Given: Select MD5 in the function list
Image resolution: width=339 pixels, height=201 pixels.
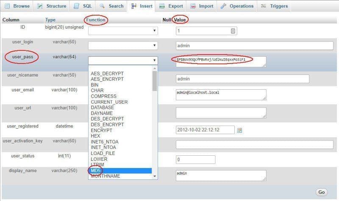Looking at the screenshot, I should [120, 171].
